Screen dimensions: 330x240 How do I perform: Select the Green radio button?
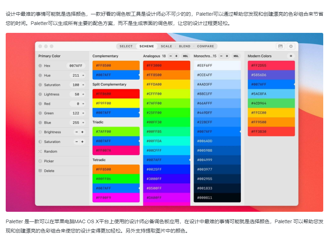coord(40,113)
